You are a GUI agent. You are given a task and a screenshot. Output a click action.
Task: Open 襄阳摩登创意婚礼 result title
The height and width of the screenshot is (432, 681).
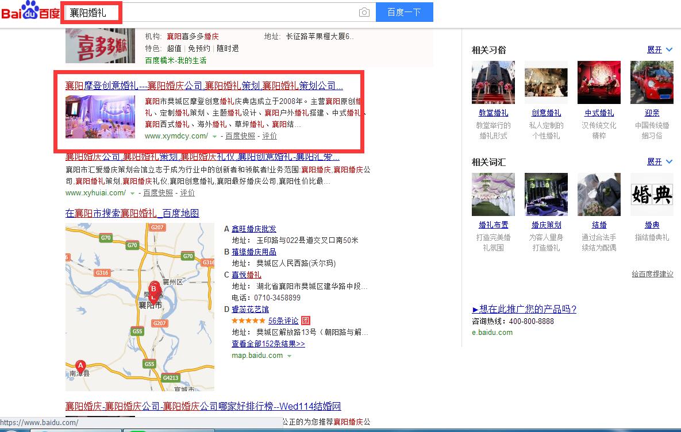pyautogui.click(x=204, y=86)
